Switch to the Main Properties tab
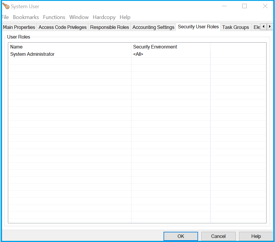 (x=19, y=27)
